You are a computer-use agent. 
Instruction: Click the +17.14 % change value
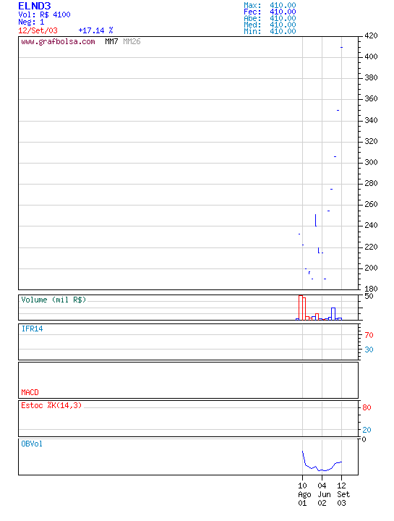[x=95, y=30]
